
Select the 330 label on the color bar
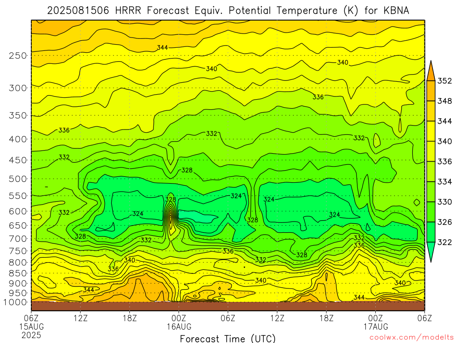pyautogui.click(x=445, y=202)
